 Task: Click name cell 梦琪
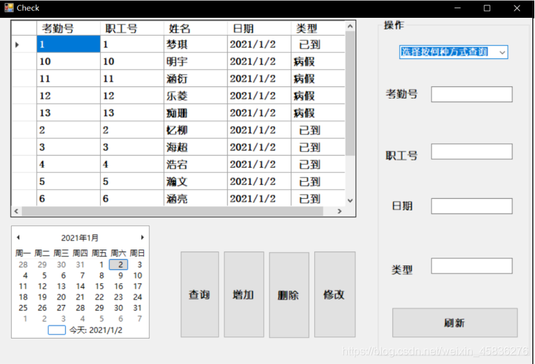point(195,45)
